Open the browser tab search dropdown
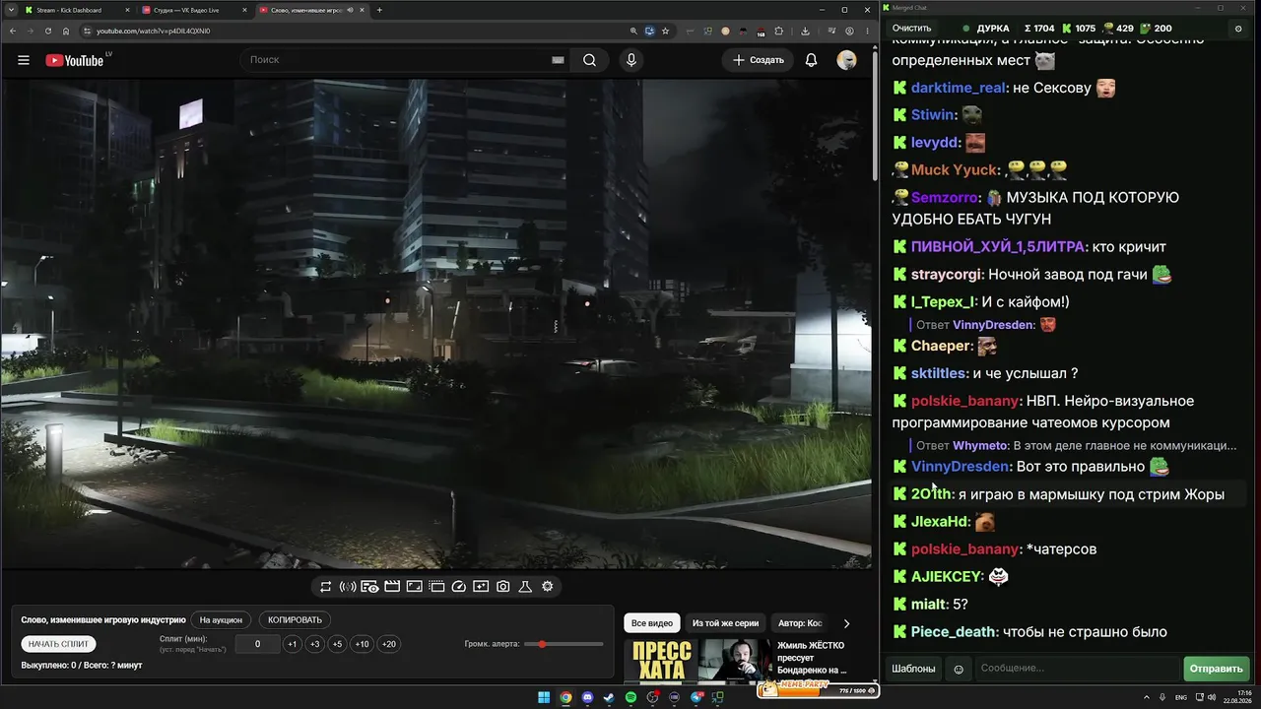Image resolution: width=1261 pixels, height=709 pixels. (x=12, y=10)
